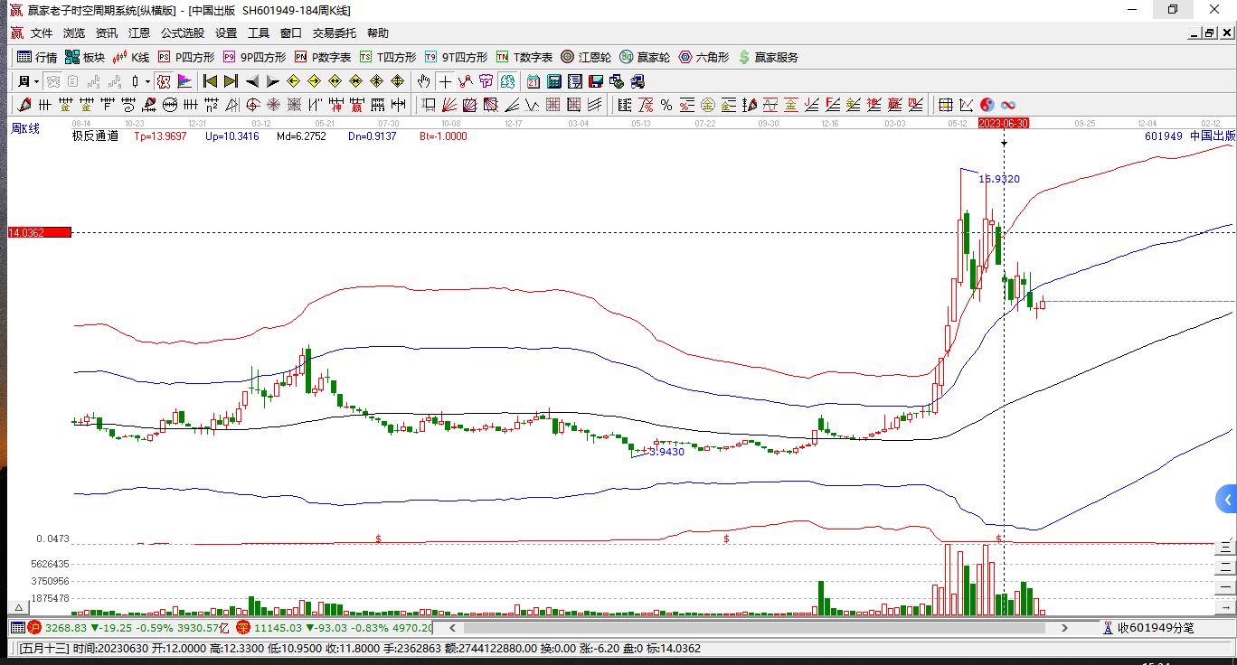Click the 2023-06-30 date marker
This screenshot has height=665, width=1237.
(1004, 123)
